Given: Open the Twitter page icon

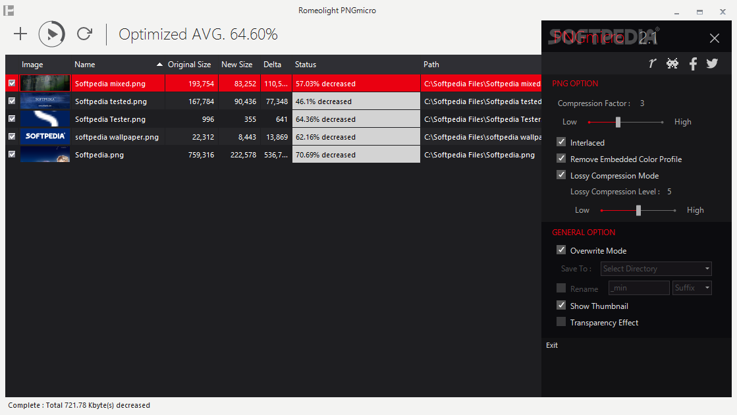Looking at the screenshot, I should tap(712, 63).
